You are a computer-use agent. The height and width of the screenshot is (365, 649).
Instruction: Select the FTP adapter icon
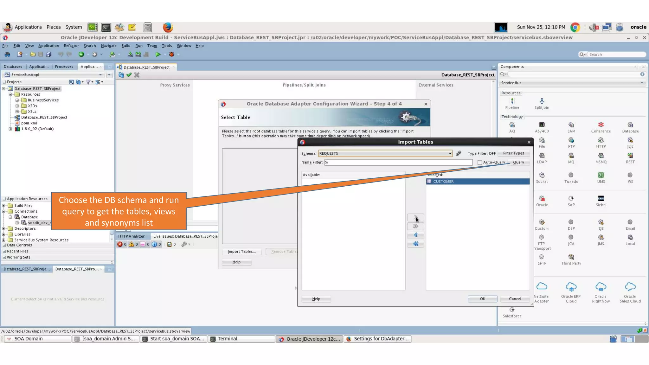tap(571, 140)
